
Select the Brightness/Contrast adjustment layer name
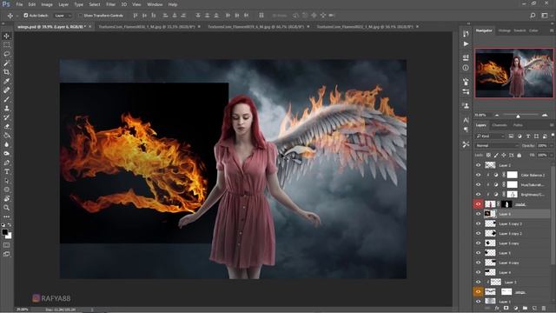[533, 195]
